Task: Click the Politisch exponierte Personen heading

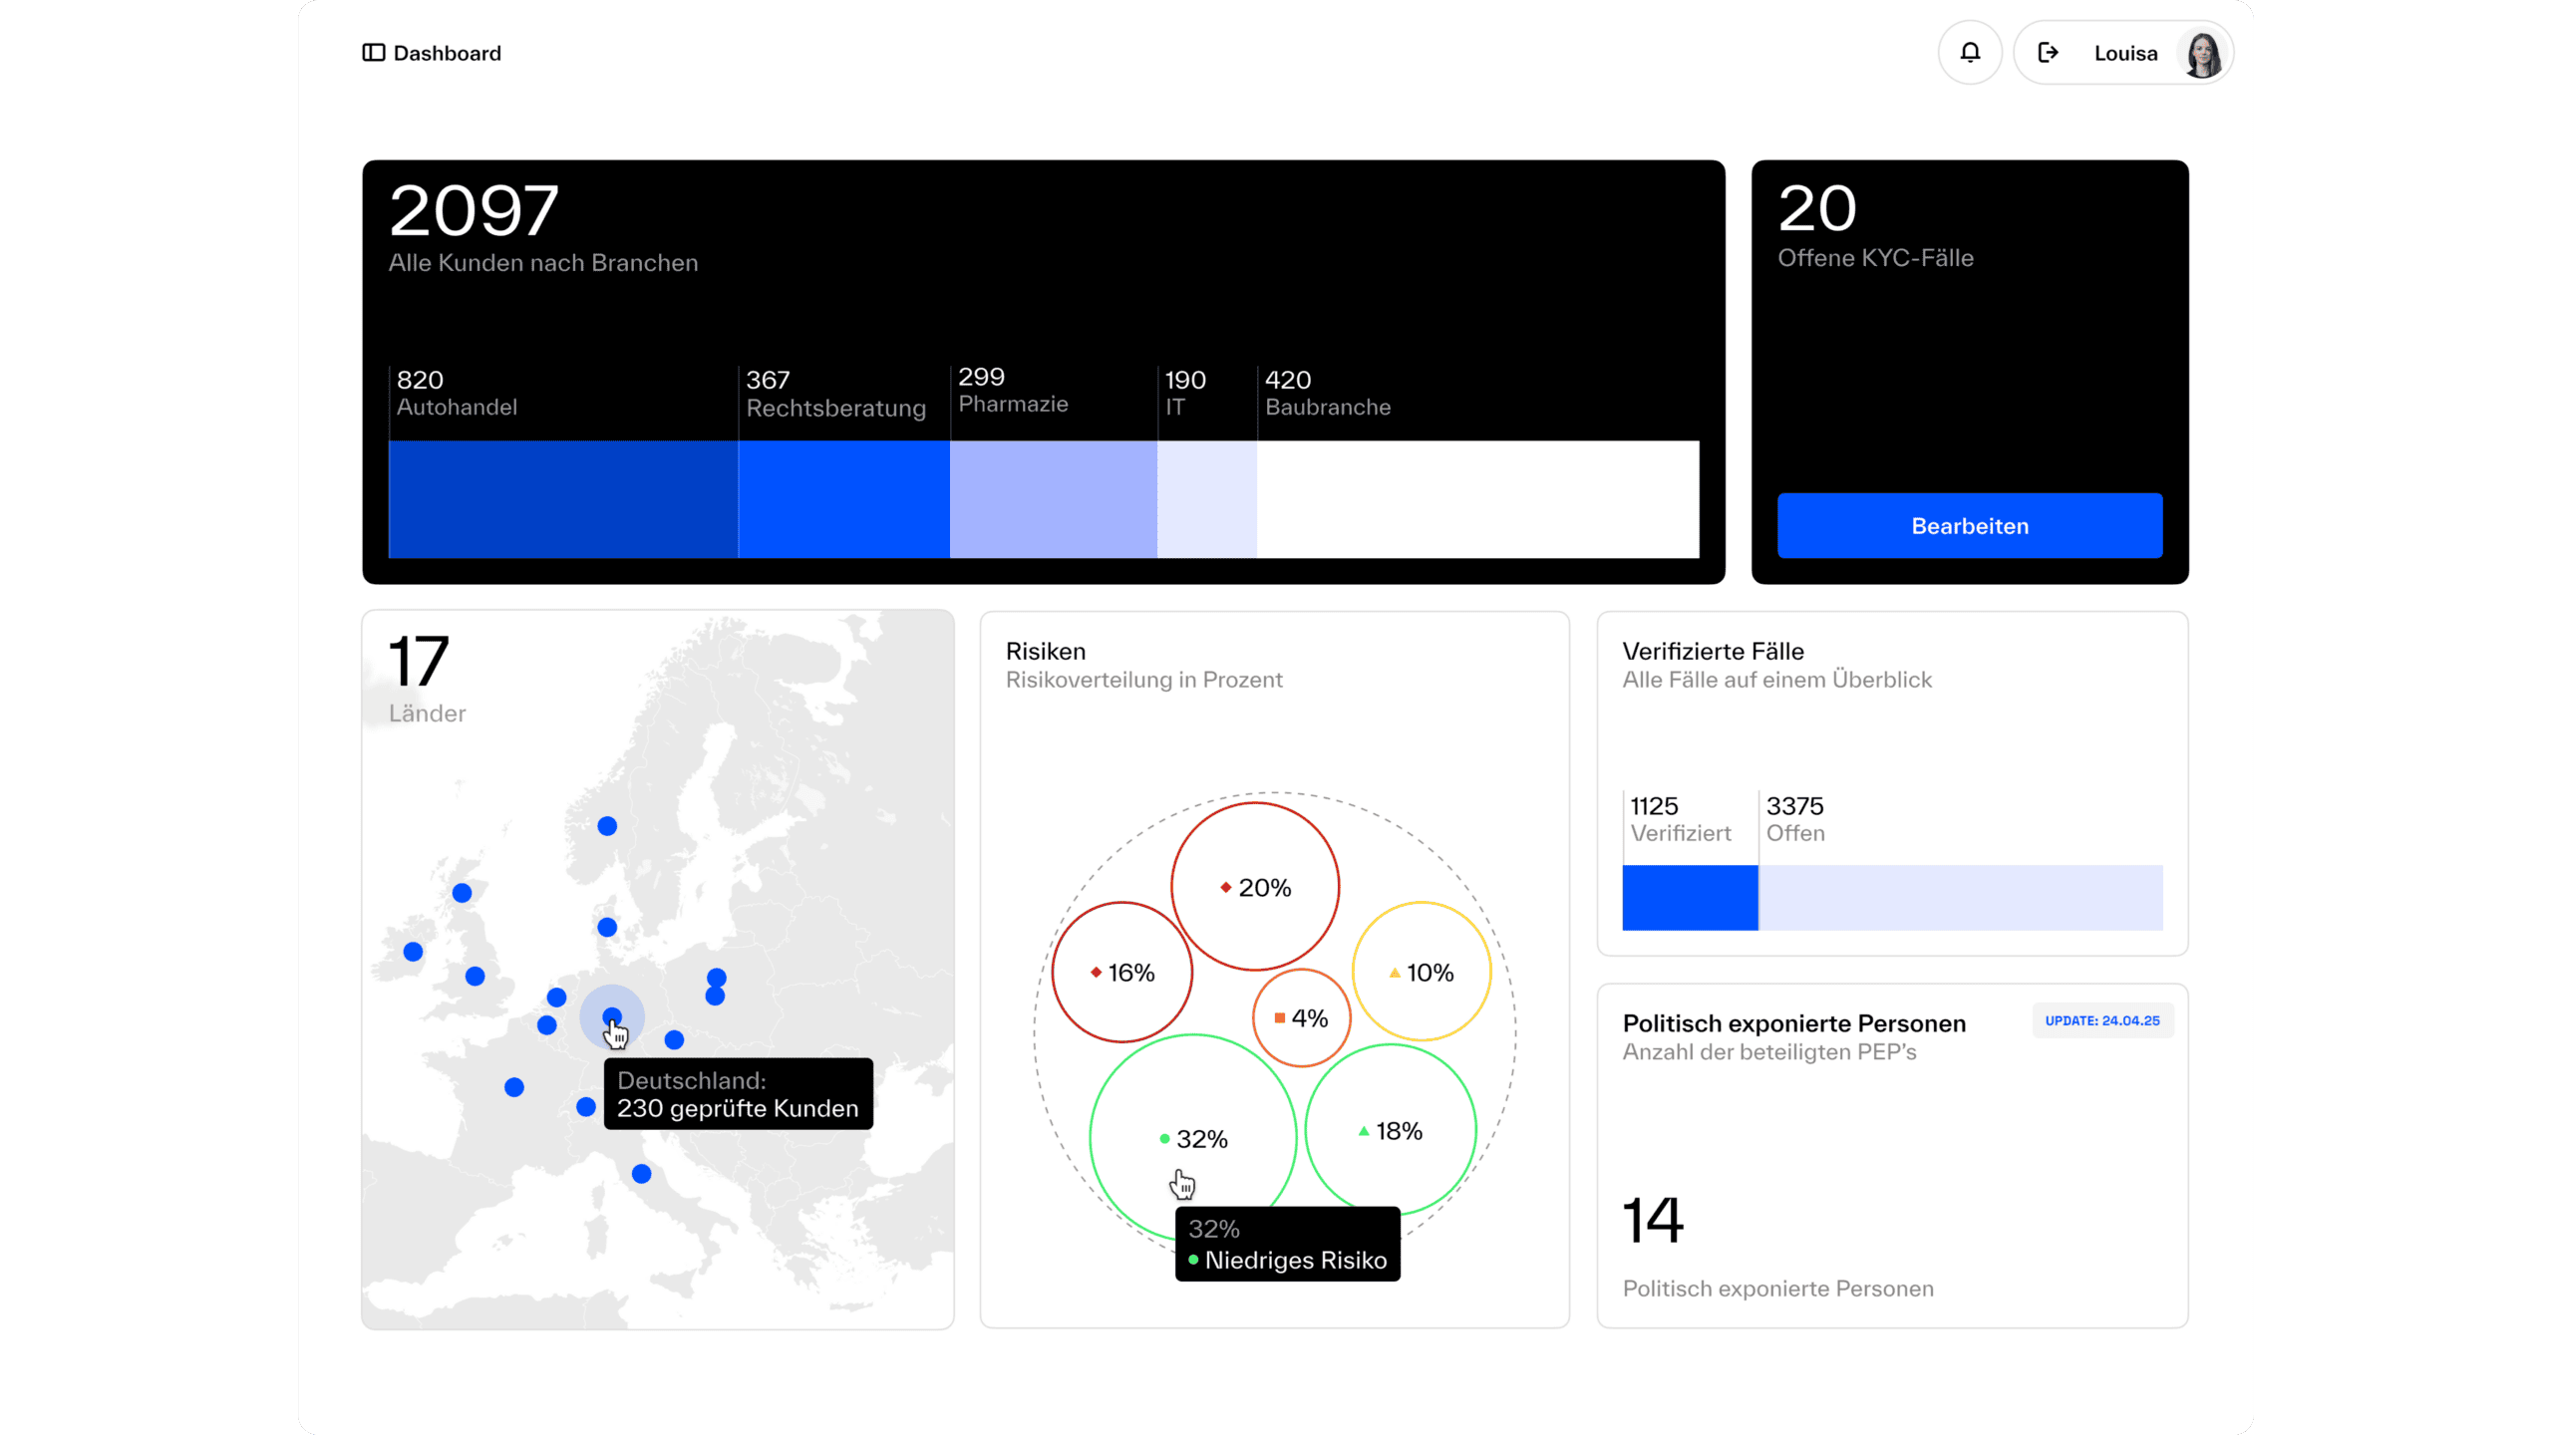Action: click(x=1793, y=1023)
